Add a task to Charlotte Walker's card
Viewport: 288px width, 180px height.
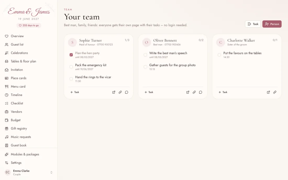[223, 92]
